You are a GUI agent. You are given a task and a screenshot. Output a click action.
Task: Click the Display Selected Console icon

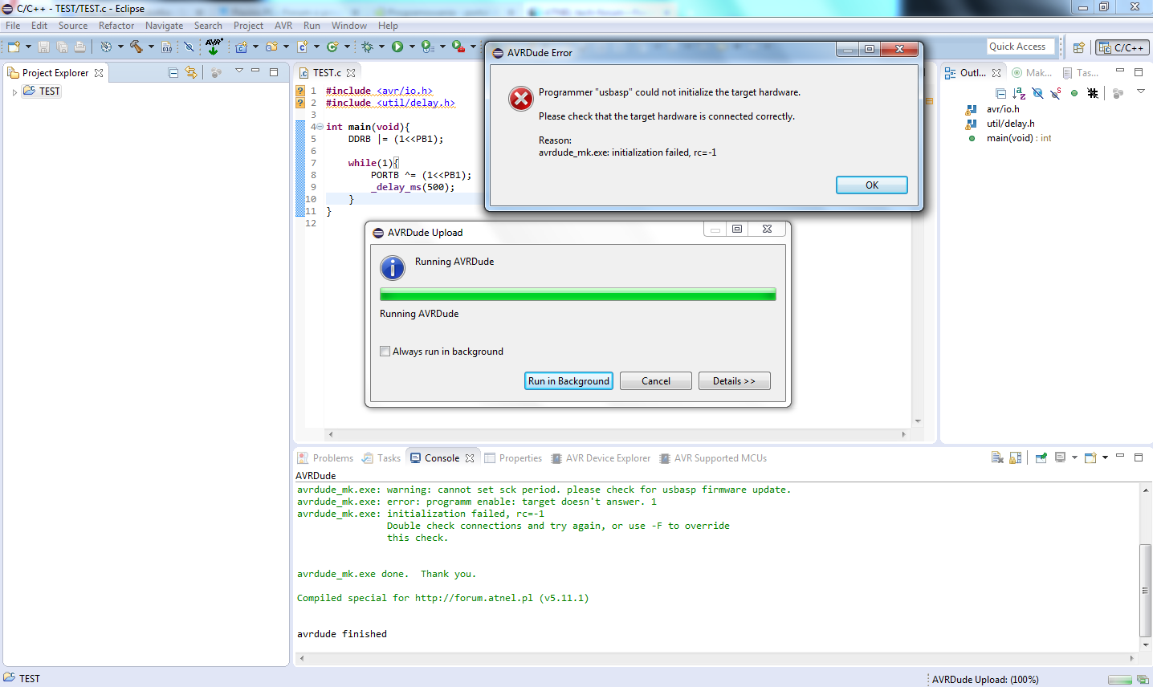1060,457
